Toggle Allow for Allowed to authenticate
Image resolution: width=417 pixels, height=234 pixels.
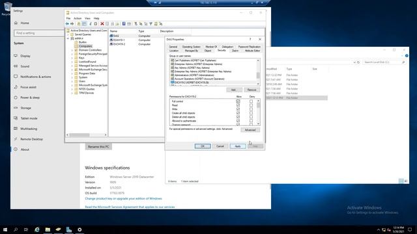pyautogui.click(x=238, y=121)
